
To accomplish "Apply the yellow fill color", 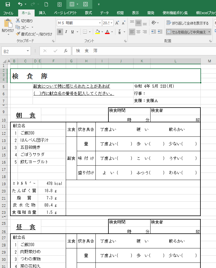I will (97, 32).
